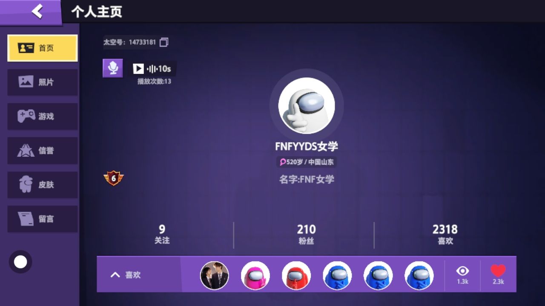
Task: Open the 游戏 games tab
Action: (x=43, y=116)
